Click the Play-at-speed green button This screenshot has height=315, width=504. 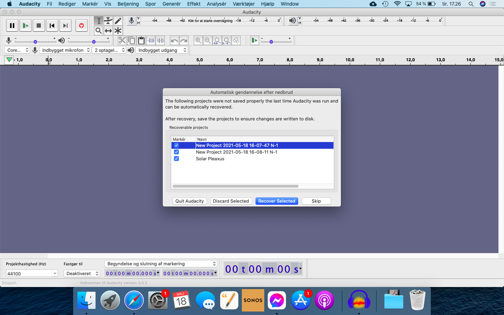[254, 41]
